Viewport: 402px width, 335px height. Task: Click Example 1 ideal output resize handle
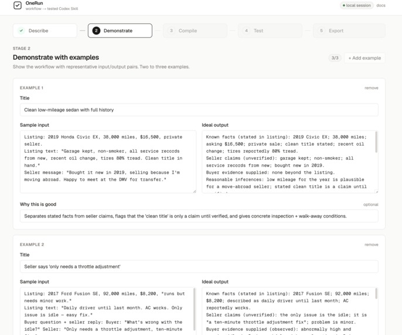(377, 192)
